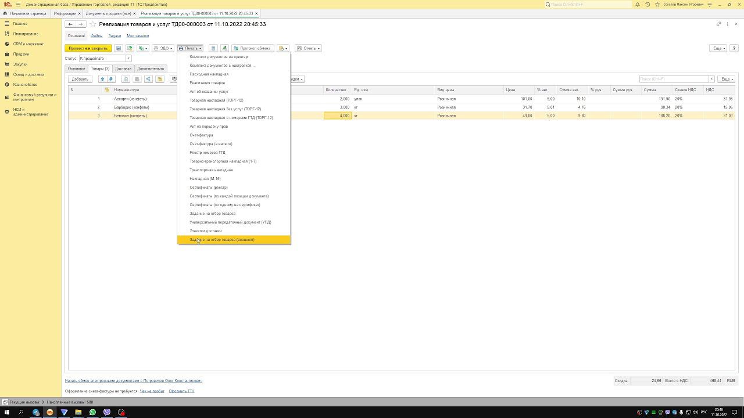Click Протокол обмена button

[x=252, y=48]
